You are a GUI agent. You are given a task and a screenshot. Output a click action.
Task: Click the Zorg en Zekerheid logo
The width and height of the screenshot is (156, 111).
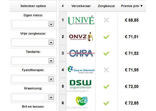coord(81,70)
